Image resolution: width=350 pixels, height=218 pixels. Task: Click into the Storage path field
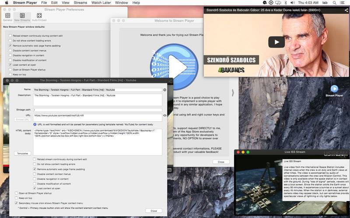98,110
